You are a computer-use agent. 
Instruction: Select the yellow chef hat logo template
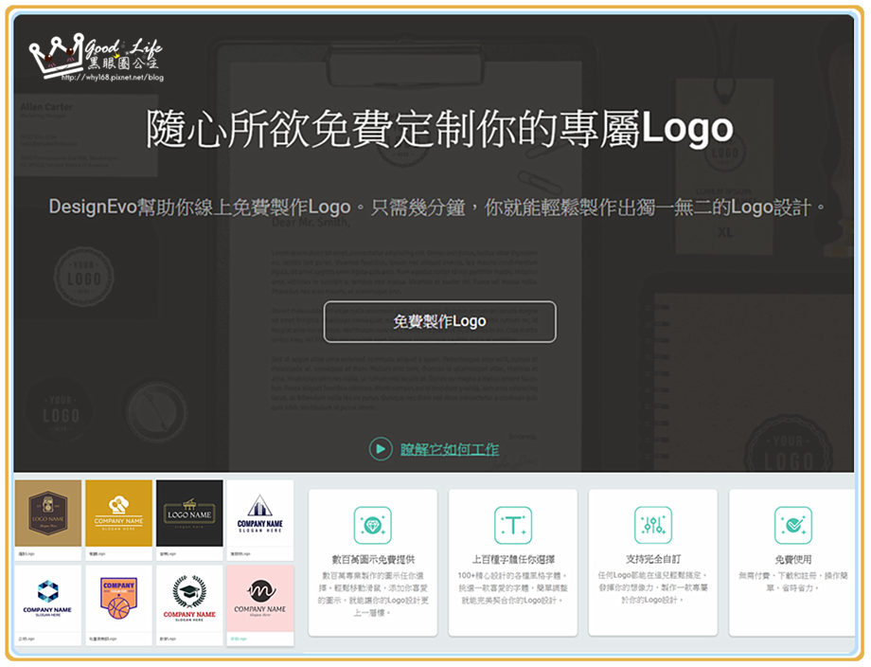pyautogui.click(x=119, y=514)
